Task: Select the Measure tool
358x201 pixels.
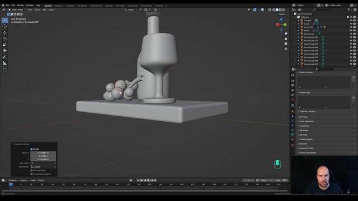Action: point(4,63)
